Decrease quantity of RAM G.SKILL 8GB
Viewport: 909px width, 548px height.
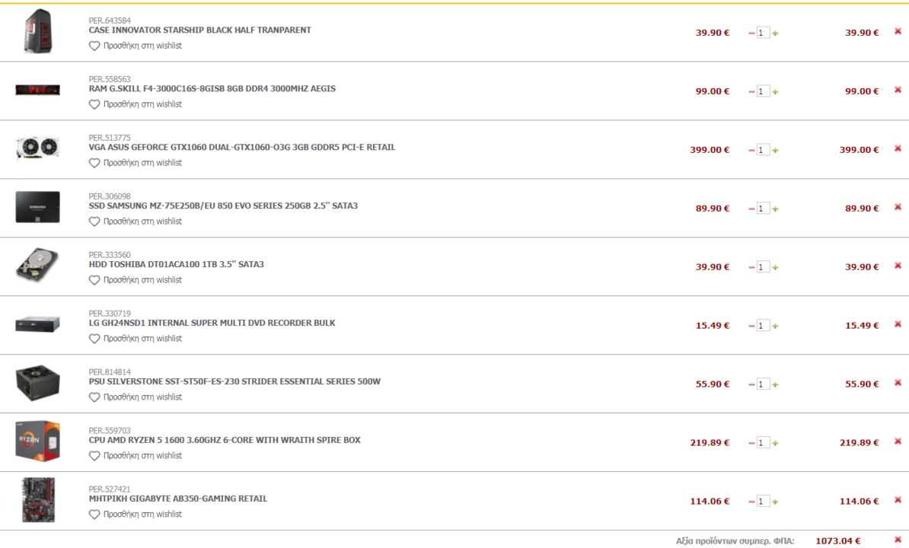pos(751,91)
